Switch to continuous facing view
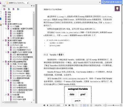 91,105
